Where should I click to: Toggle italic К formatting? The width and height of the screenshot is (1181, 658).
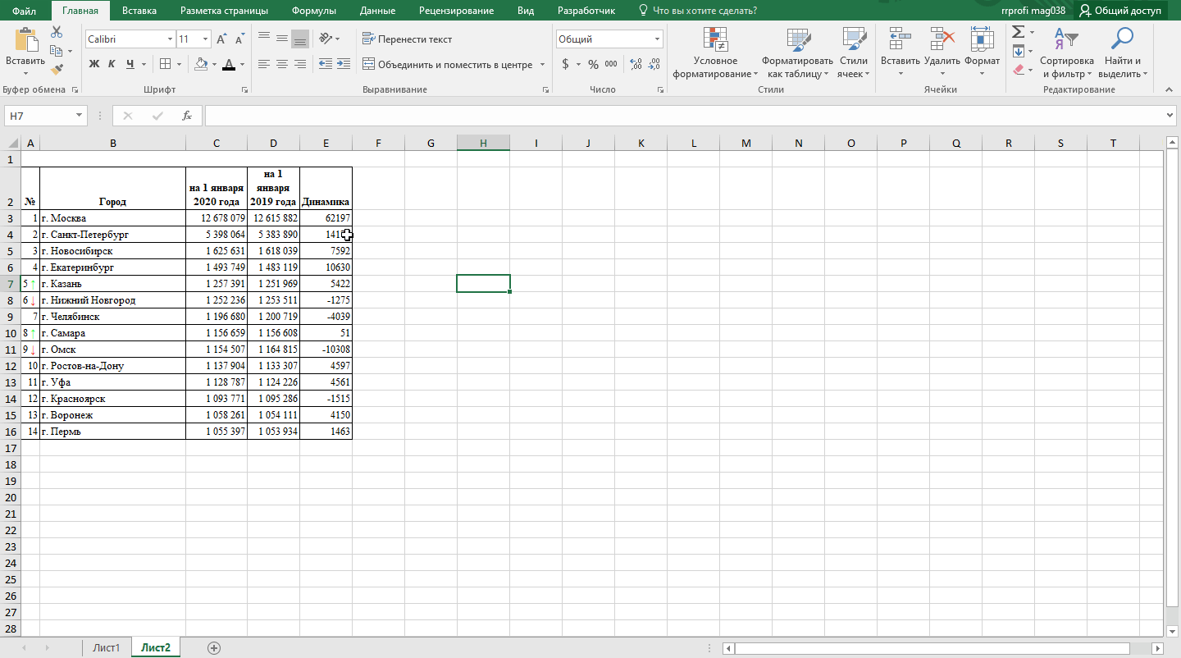pos(112,64)
